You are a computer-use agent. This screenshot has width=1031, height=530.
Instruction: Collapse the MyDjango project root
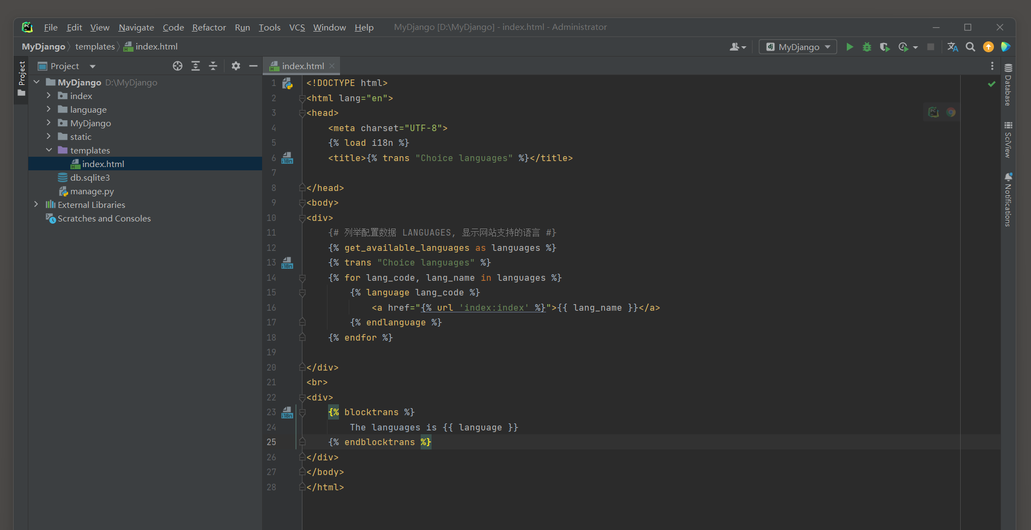point(37,82)
